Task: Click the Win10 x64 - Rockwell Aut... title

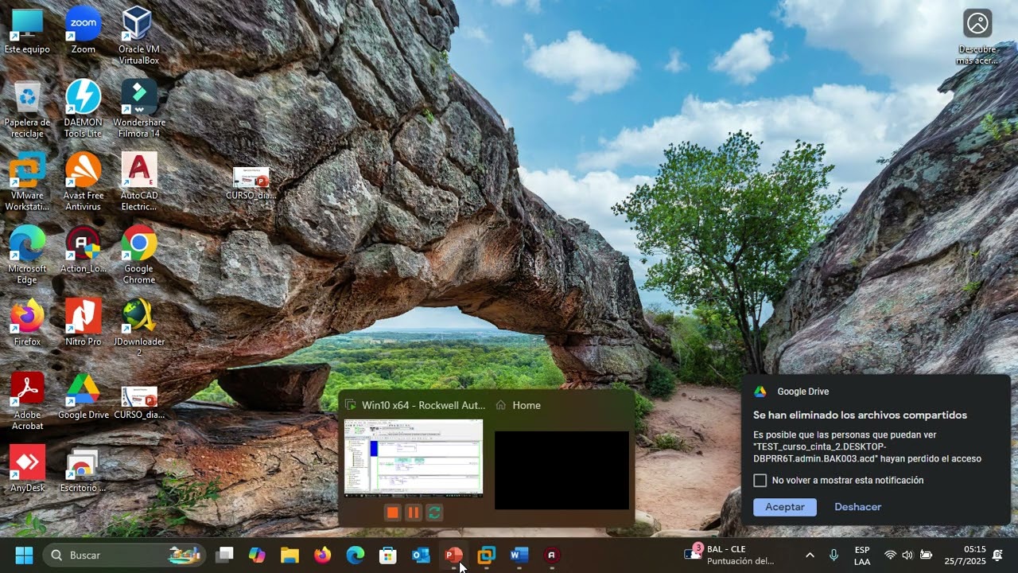Action: pos(423,405)
